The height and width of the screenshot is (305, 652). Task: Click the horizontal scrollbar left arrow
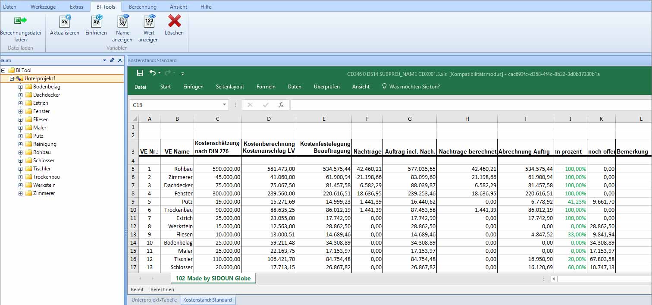[554, 279]
